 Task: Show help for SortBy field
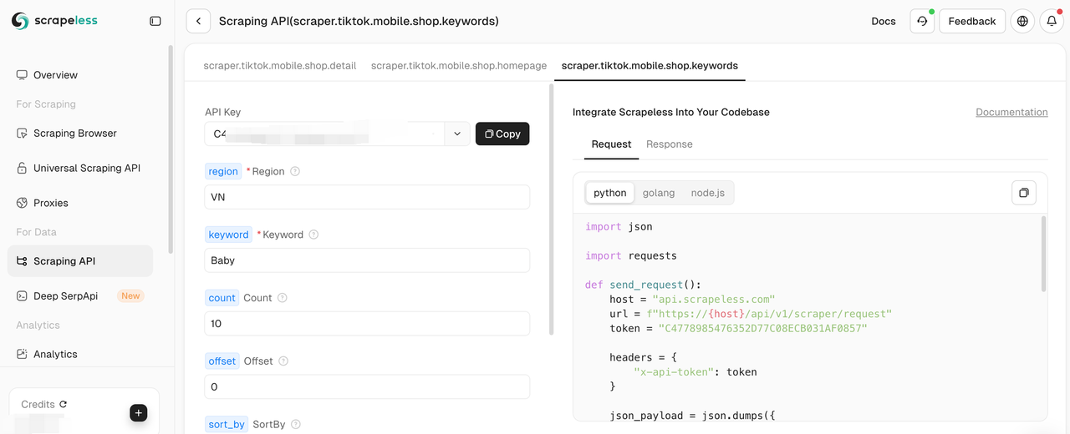[x=296, y=425]
